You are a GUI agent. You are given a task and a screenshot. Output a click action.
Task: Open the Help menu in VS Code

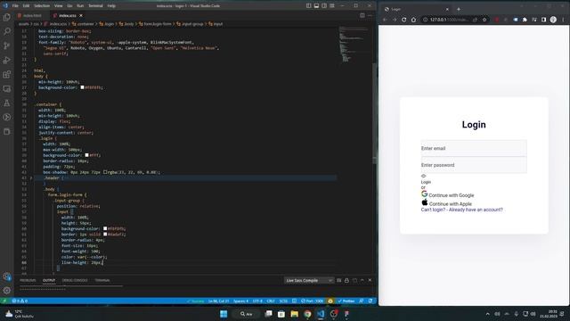tap(111, 6)
